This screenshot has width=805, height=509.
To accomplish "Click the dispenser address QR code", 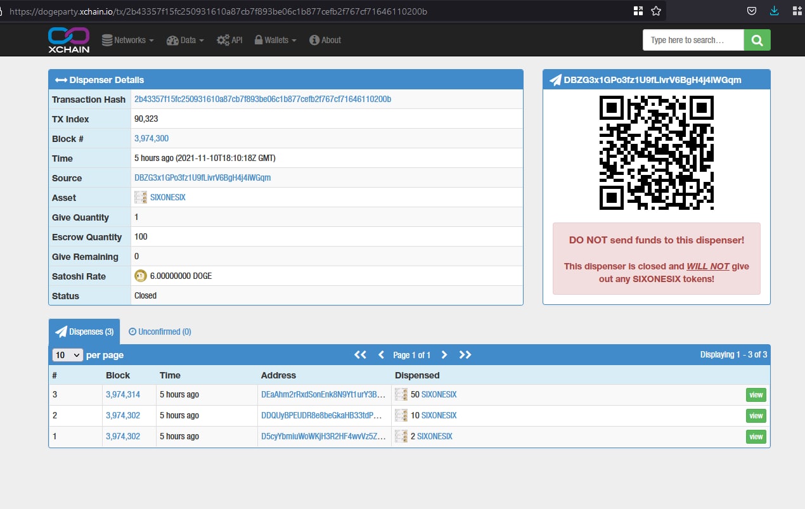I will tap(657, 153).
